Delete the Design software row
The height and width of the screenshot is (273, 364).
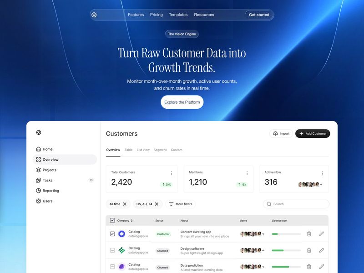[x=309, y=250]
